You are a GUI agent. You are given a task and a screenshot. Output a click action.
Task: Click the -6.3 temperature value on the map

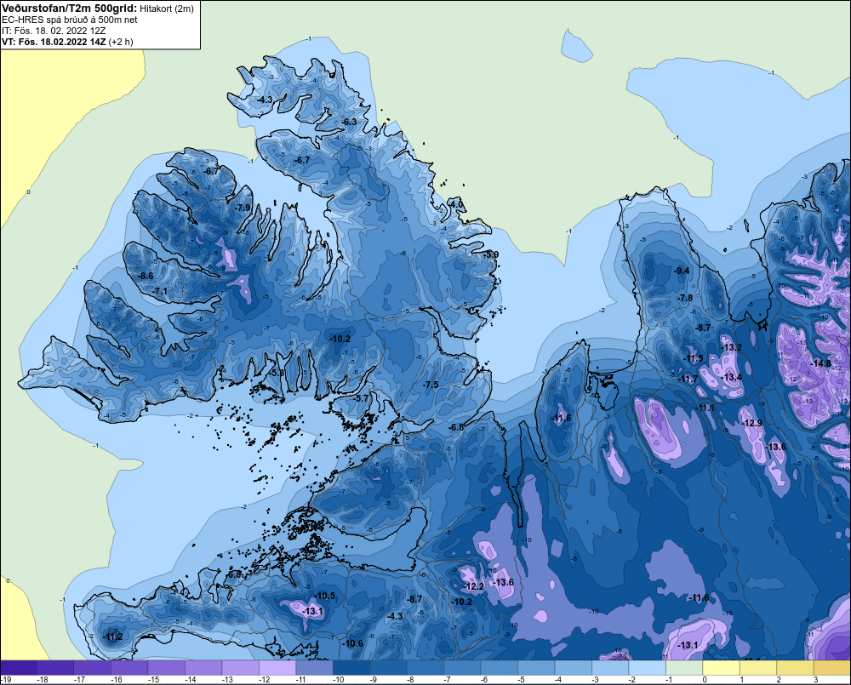[x=350, y=122]
